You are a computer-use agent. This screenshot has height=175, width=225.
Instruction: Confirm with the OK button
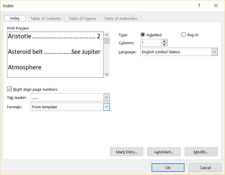pyautogui.click(x=168, y=168)
